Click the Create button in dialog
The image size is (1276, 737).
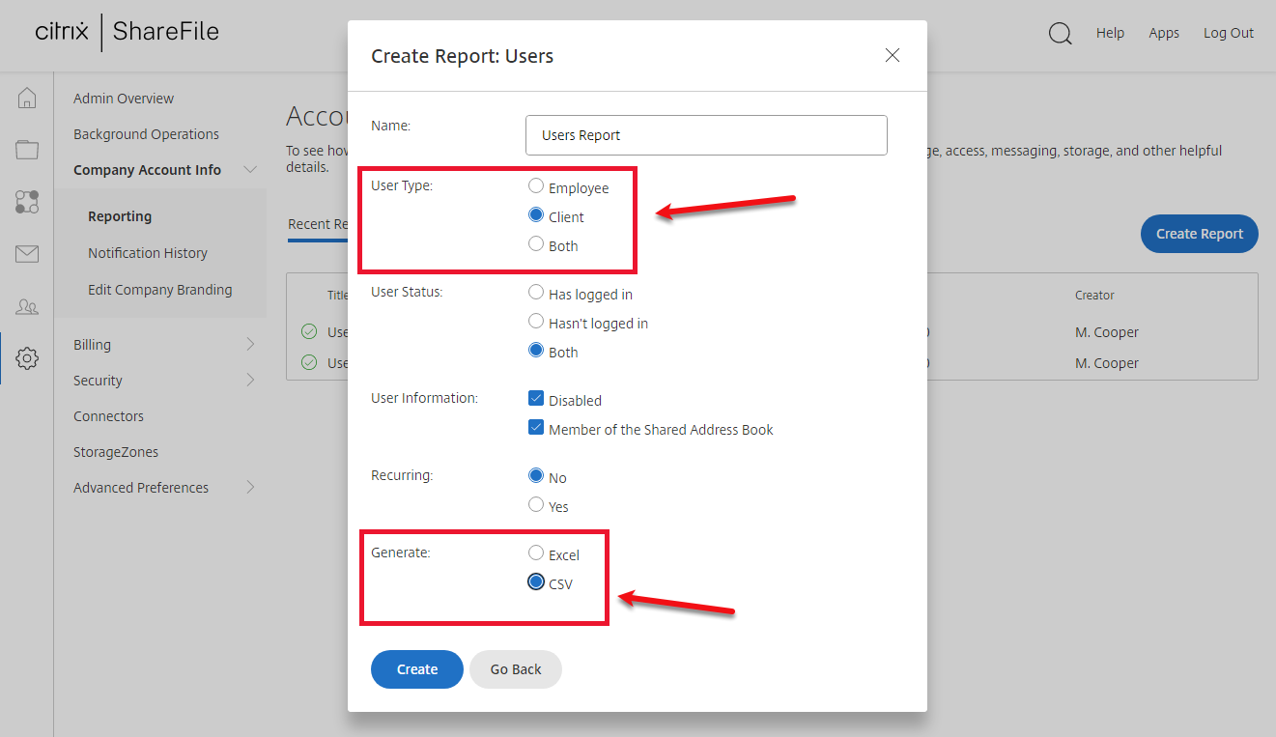coord(416,669)
